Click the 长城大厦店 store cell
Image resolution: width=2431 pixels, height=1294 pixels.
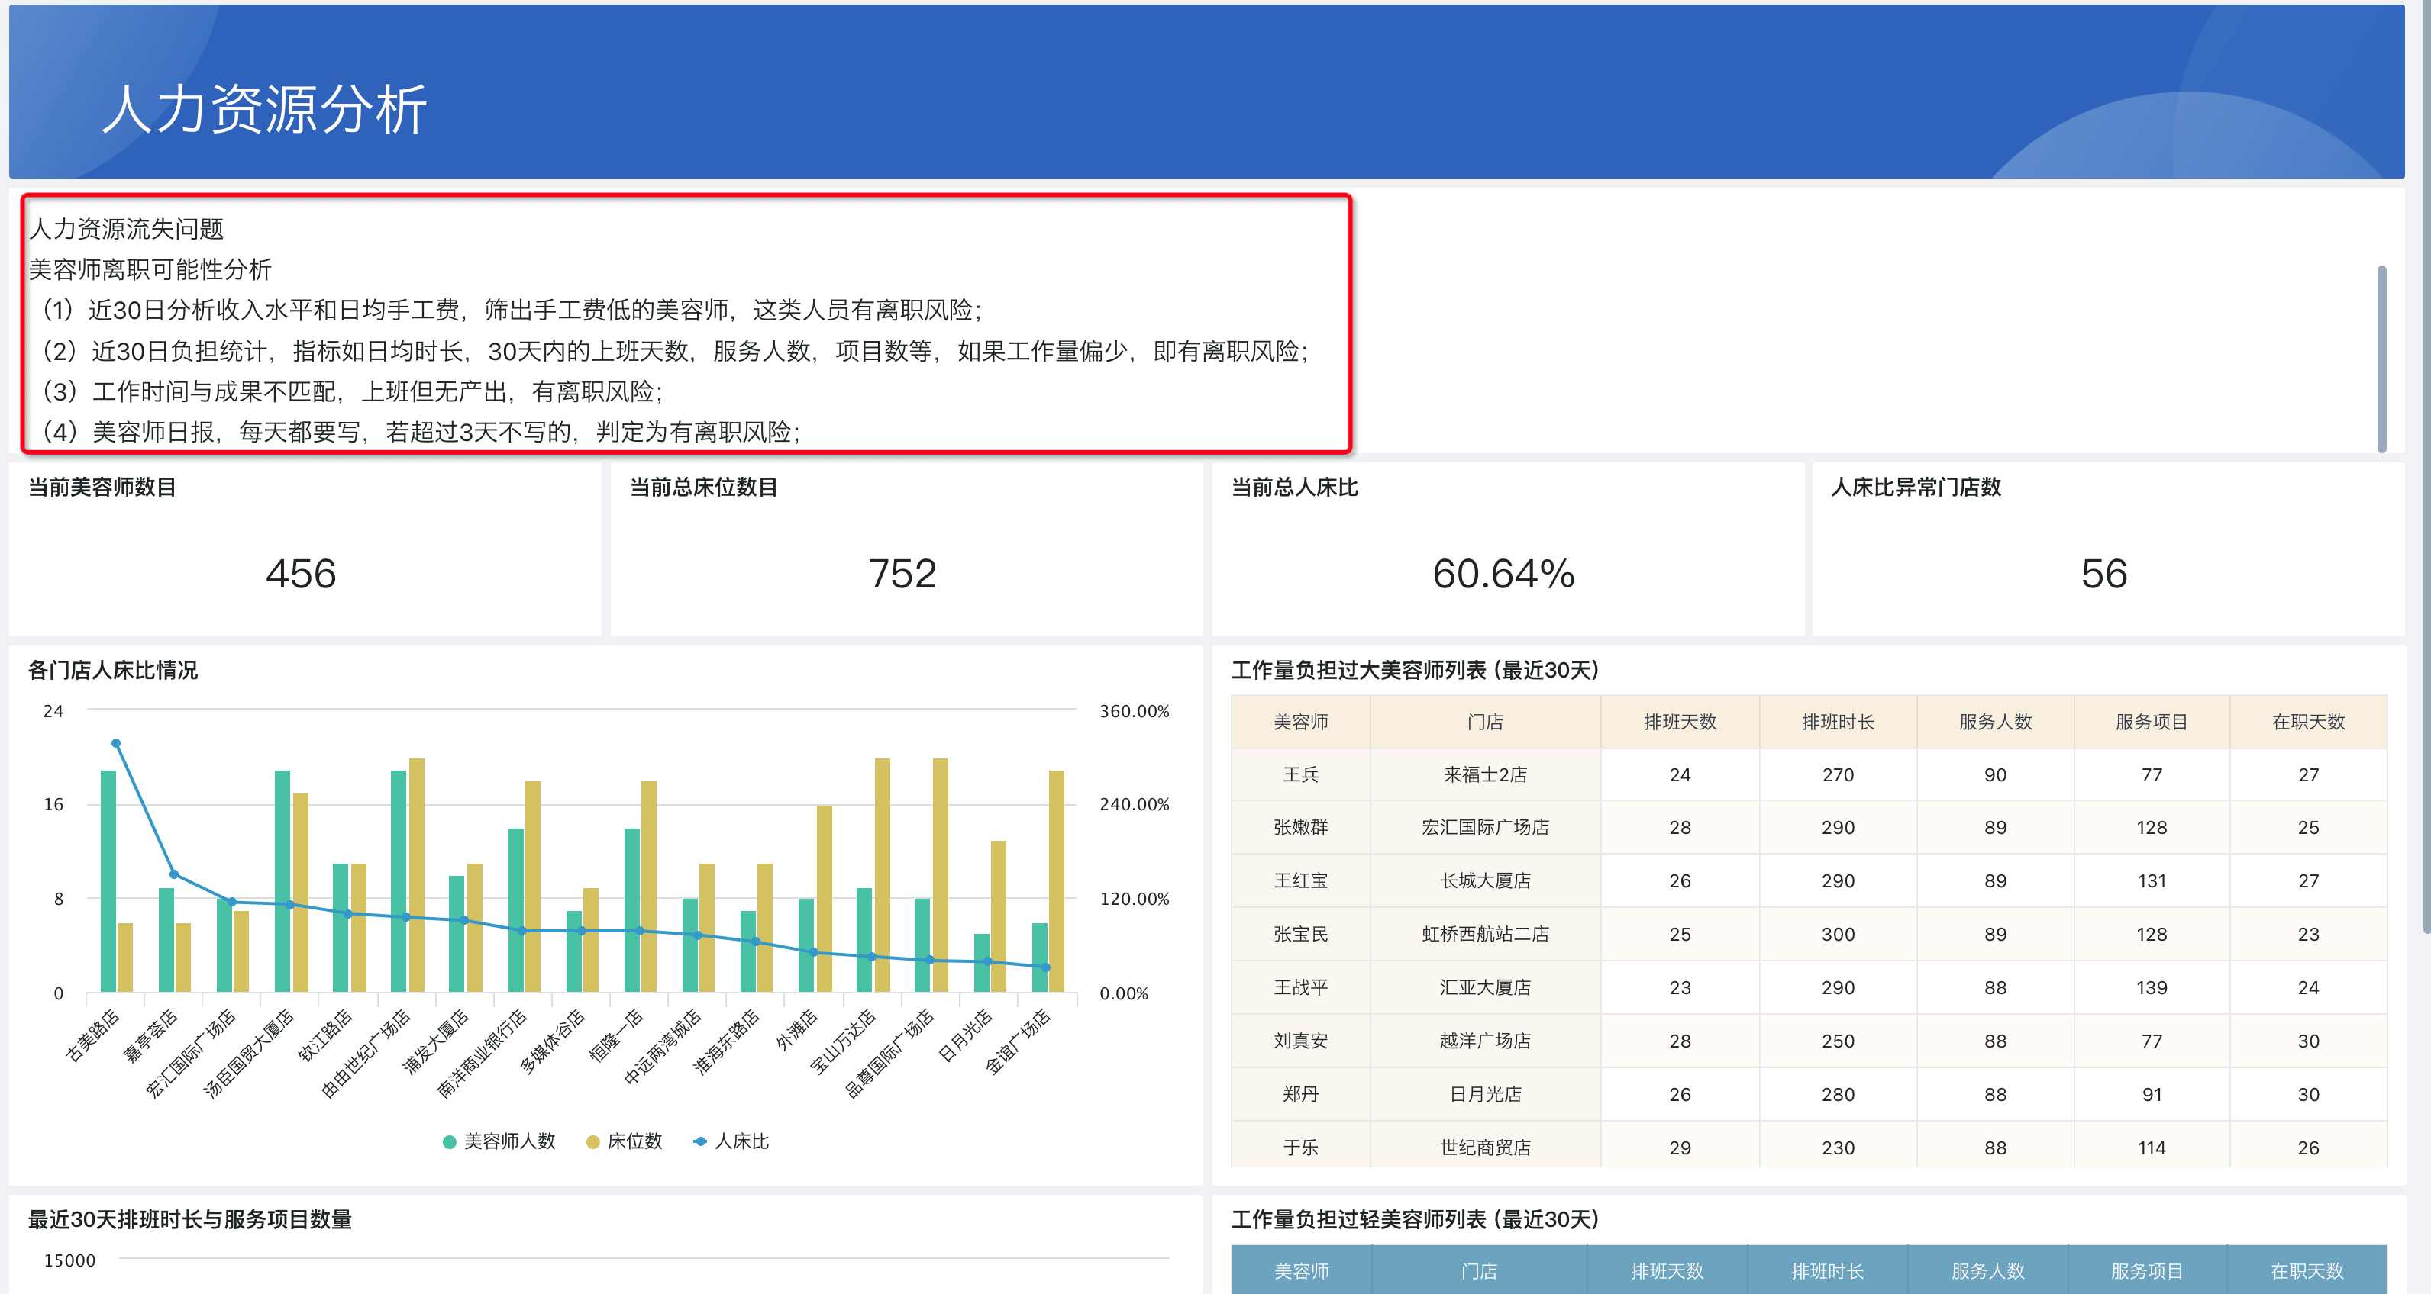coord(1484,881)
